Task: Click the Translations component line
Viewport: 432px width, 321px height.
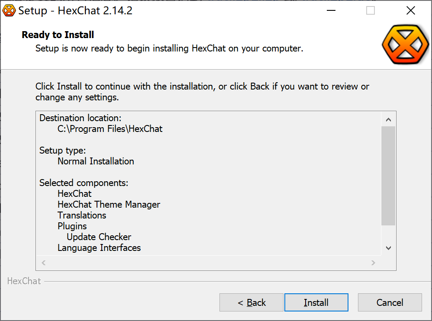Action: coord(82,215)
